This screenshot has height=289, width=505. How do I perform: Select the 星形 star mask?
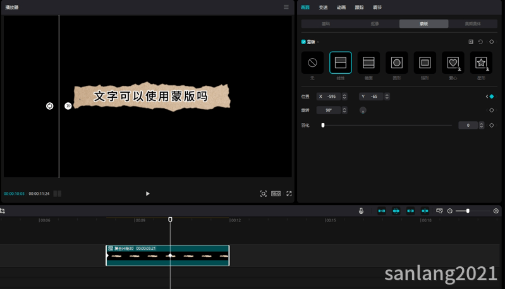[481, 62]
